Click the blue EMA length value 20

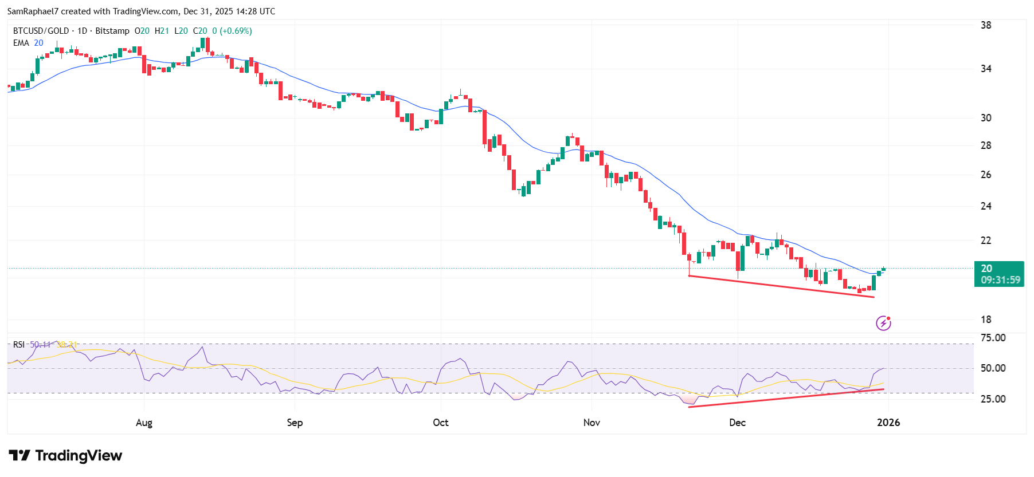point(38,43)
